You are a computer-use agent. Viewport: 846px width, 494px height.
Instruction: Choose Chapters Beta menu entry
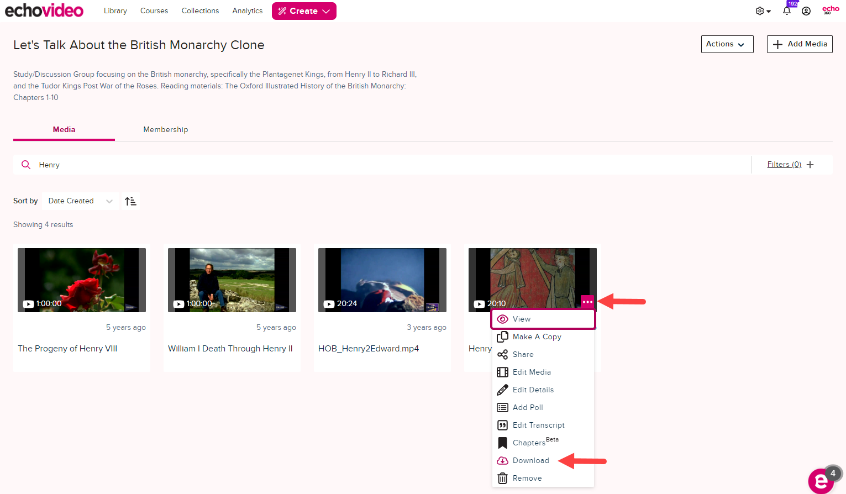pyautogui.click(x=543, y=443)
